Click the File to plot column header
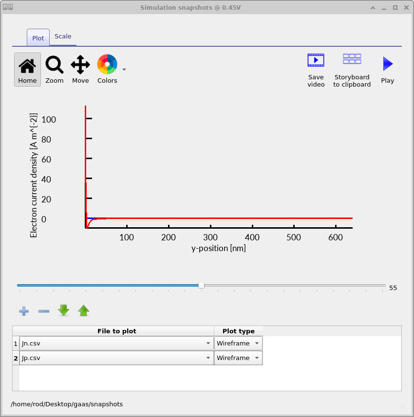The image size is (414, 417). click(116, 331)
